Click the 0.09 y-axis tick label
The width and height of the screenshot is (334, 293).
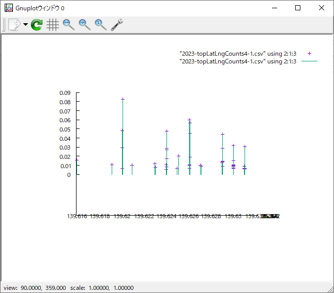click(x=65, y=93)
